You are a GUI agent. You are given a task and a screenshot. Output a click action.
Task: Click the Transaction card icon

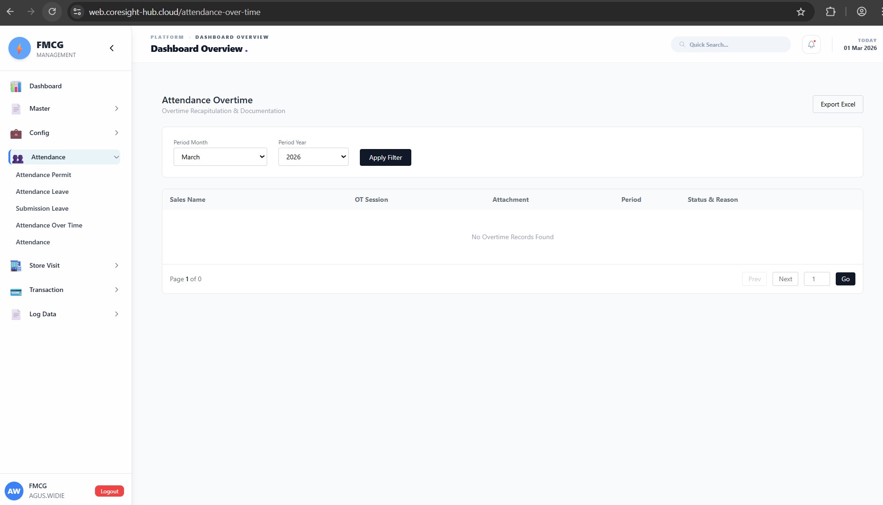point(16,291)
